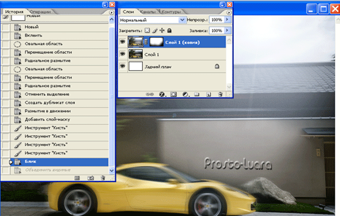Viewport: 340px width, 216px height.
Task: Lock layer position with move-arrows icon
Action: pyautogui.click(x=162, y=30)
